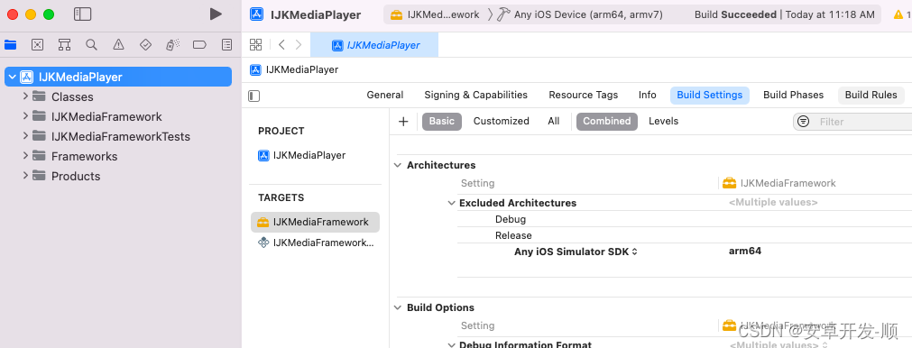Toggle the project and targets list panel
912x348 pixels.
pos(254,96)
